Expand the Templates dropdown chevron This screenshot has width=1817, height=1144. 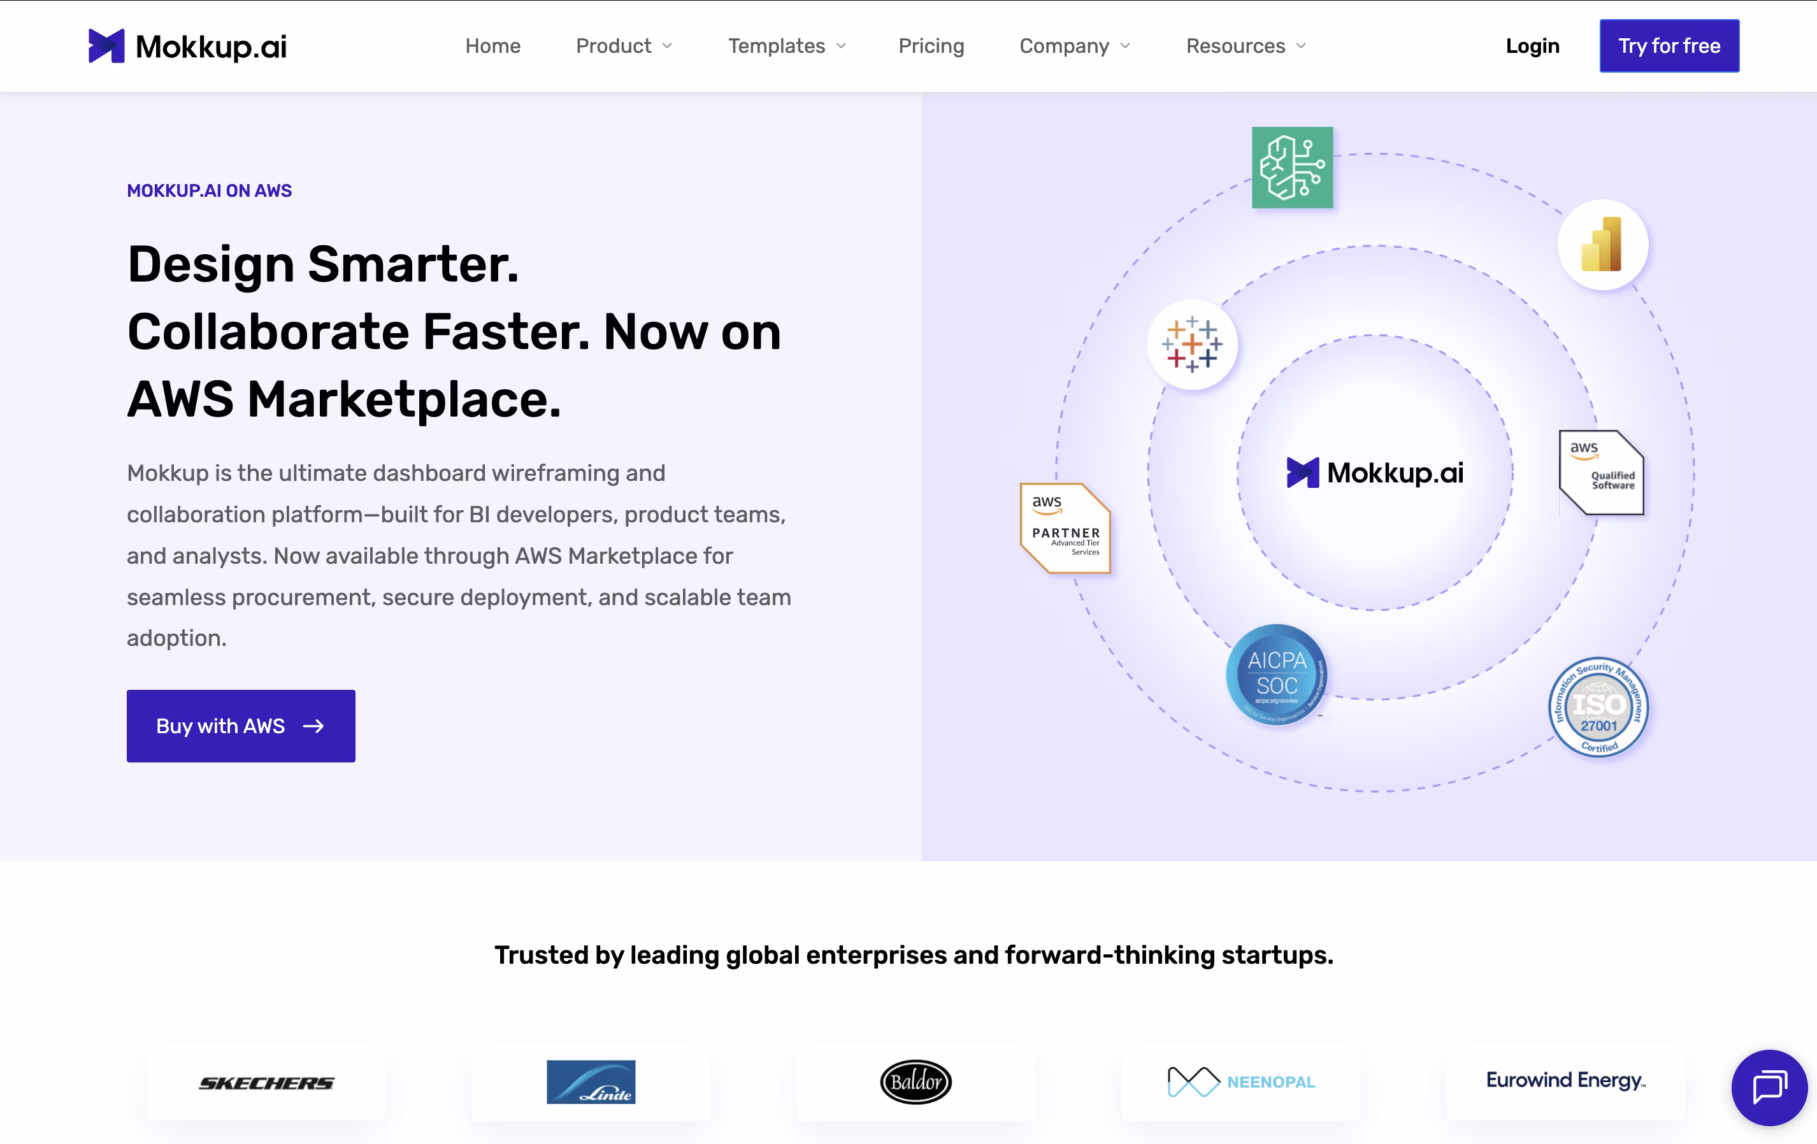[x=840, y=46]
